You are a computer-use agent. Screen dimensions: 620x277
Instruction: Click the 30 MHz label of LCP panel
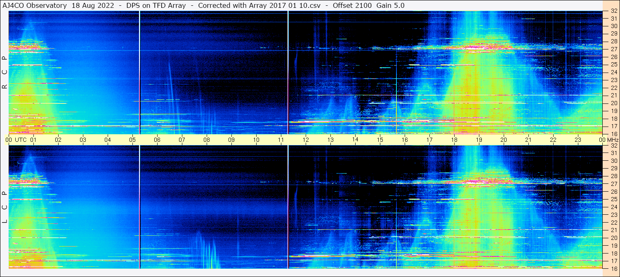click(613, 161)
